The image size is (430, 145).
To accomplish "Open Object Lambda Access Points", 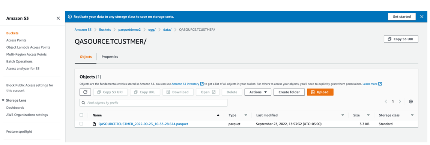I will point(28,47).
